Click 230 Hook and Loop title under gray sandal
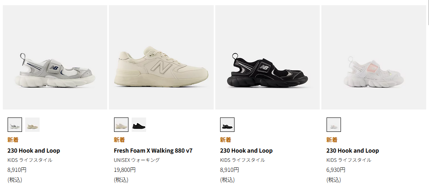 (34, 151)
